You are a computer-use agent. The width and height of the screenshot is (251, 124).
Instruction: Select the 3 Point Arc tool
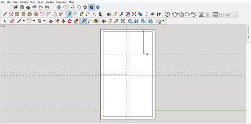click(x=55, y=14)
